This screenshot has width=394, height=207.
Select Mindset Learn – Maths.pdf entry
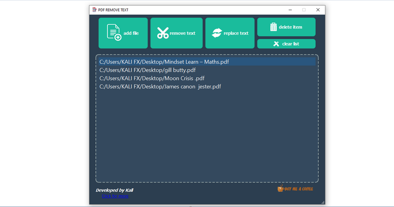[x=207, y=62]
